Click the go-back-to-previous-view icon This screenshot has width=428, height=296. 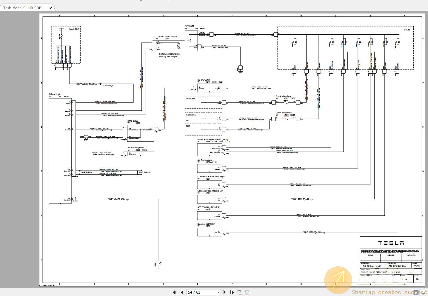240,292
